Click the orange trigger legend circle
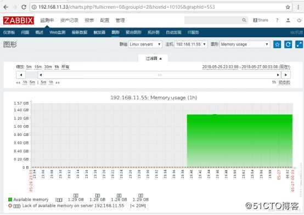Screen dimensions: 304x215 [x=10, y=206]
